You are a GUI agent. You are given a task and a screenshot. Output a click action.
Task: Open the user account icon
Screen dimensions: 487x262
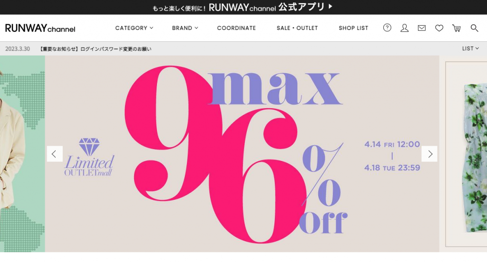404,28
